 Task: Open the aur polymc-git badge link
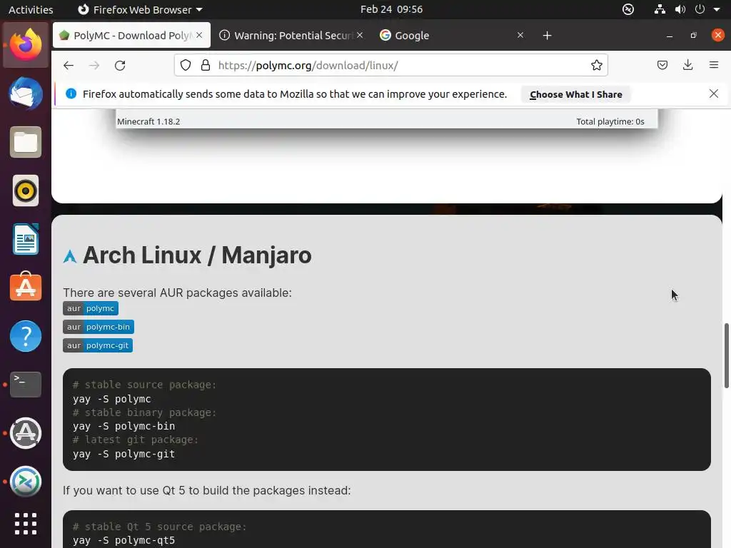click(x=98, y=346)
